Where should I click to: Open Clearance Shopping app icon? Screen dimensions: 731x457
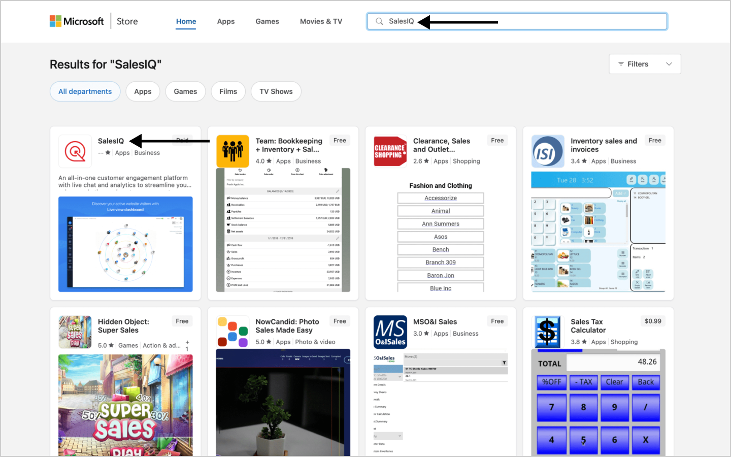[x=390, y=151]
